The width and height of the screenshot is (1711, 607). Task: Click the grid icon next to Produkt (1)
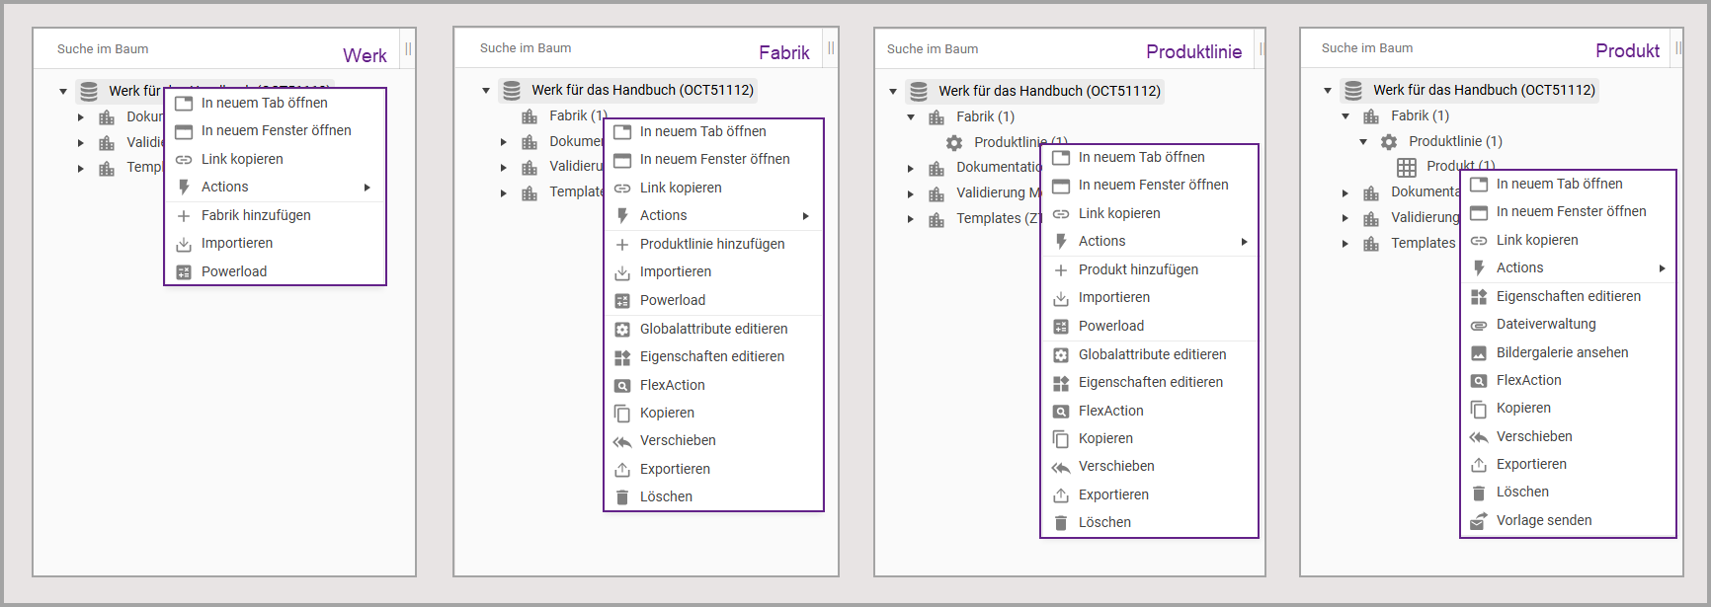tap(1407, 167)
